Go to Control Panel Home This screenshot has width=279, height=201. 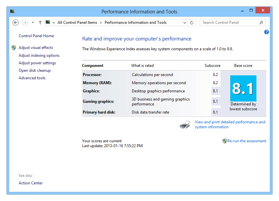tap(36, 36)
